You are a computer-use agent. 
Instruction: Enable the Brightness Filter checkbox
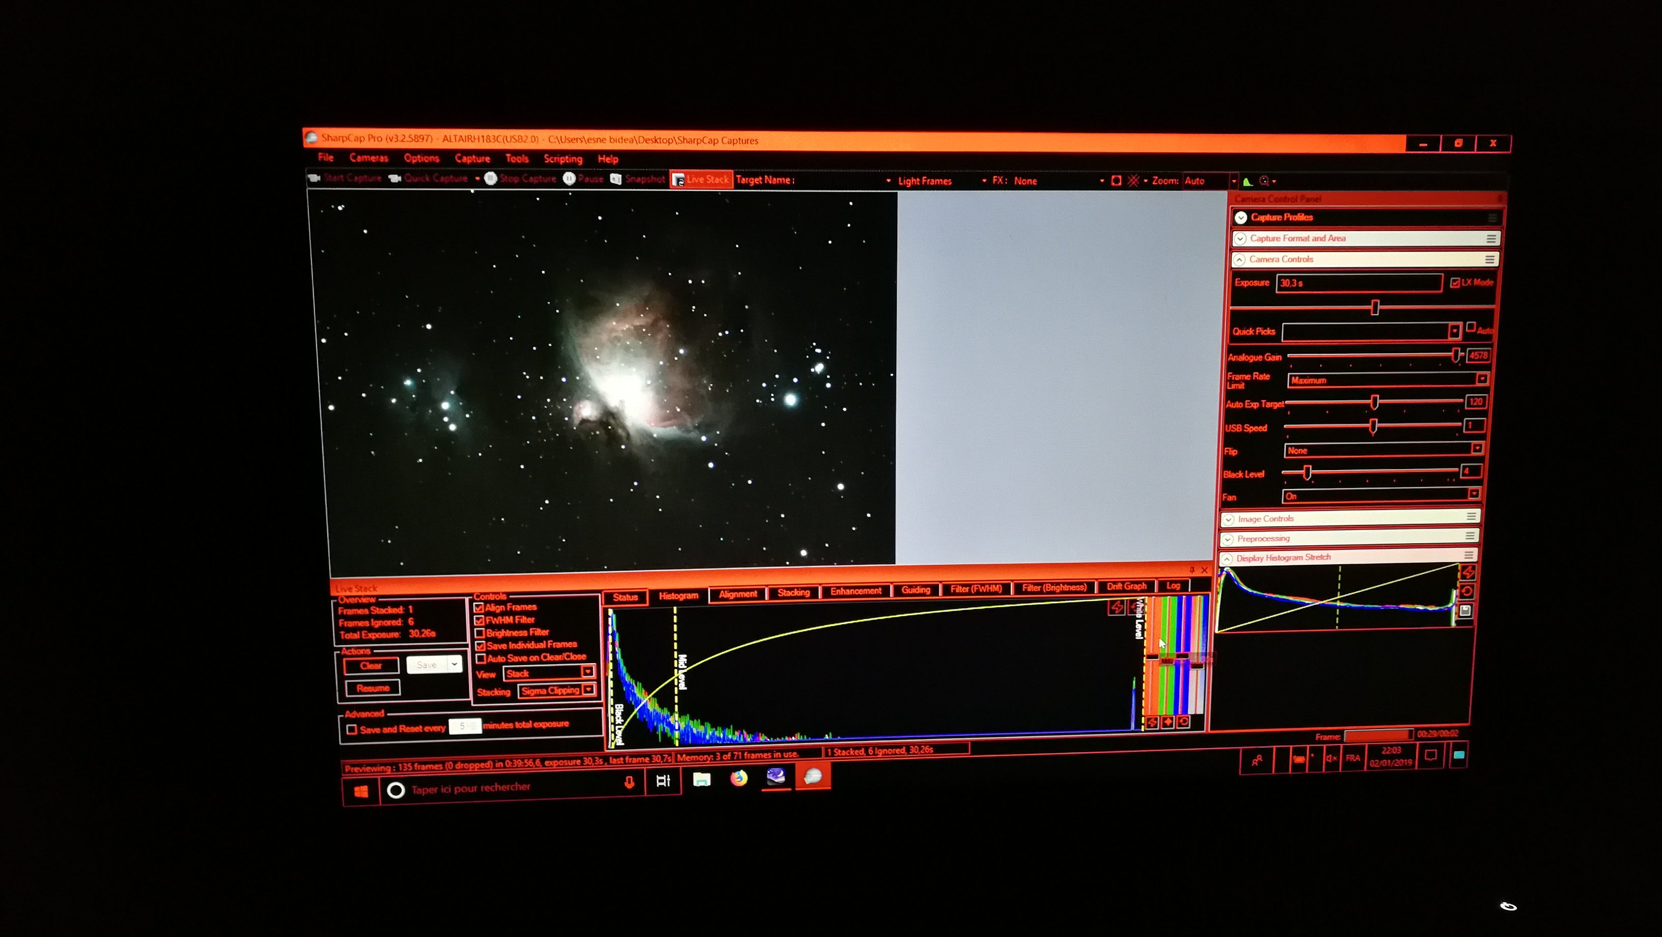click(479, 632)
